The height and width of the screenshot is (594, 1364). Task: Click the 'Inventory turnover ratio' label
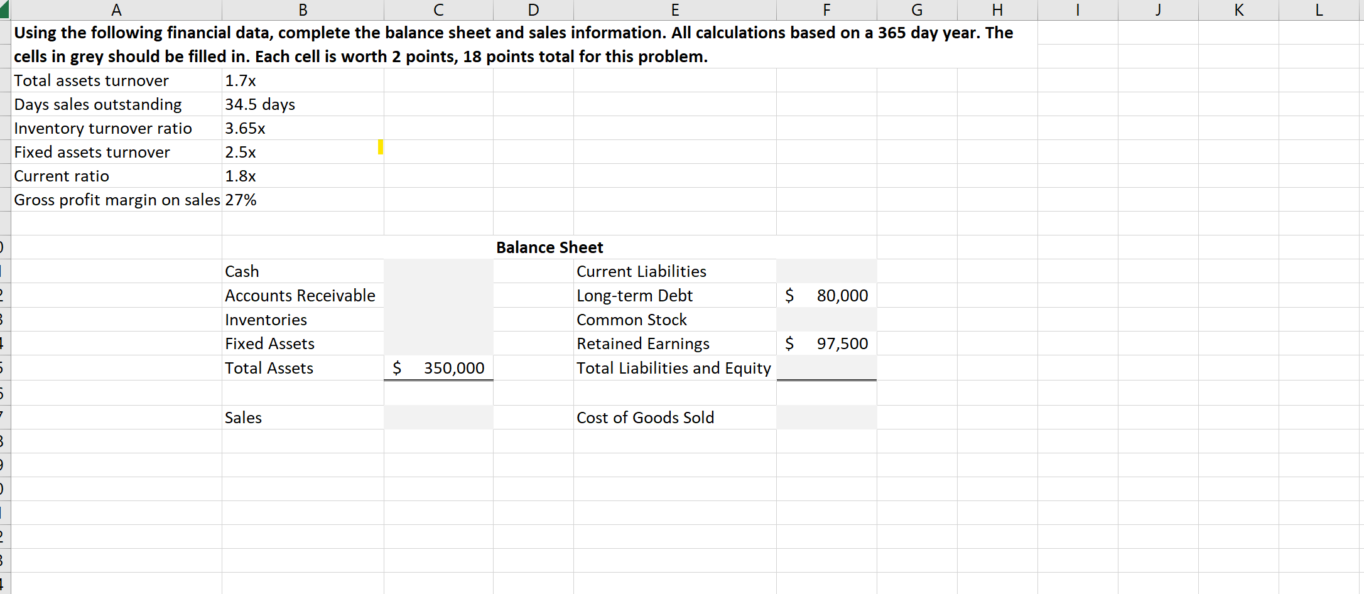(103, 128)
